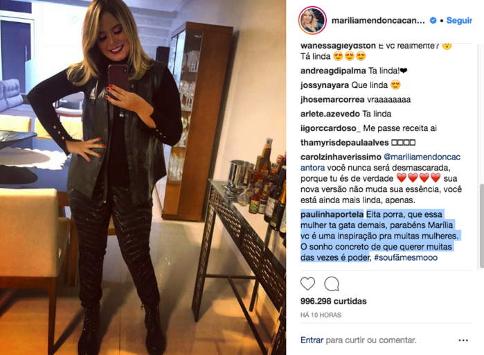
Task: Open the HÁ 10 HORAS timestamp
Action: tap(321, 315)
